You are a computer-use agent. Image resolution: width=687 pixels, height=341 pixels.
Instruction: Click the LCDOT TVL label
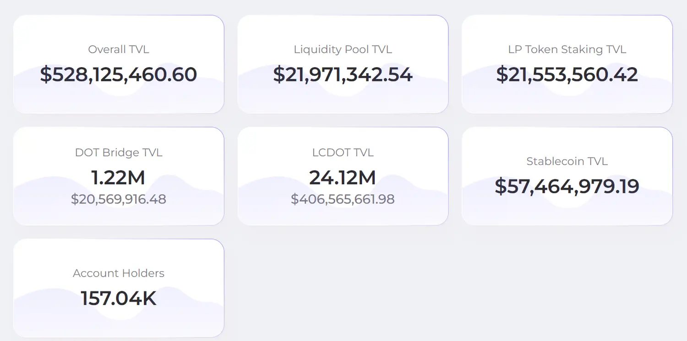[343, 152]
